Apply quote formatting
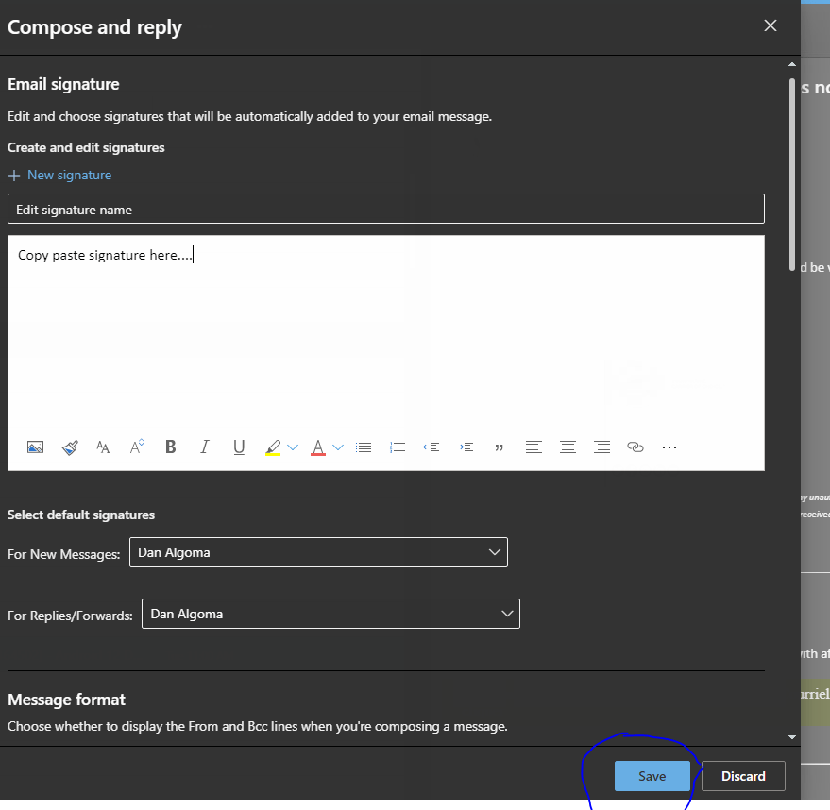 499,447
